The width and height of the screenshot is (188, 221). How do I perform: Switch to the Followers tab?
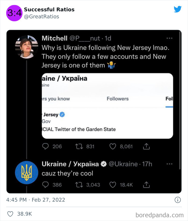point(118,99)
